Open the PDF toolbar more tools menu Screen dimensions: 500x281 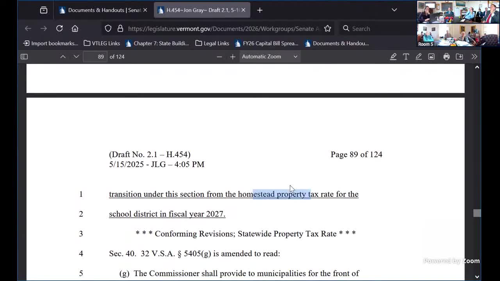tap(474, 57)
